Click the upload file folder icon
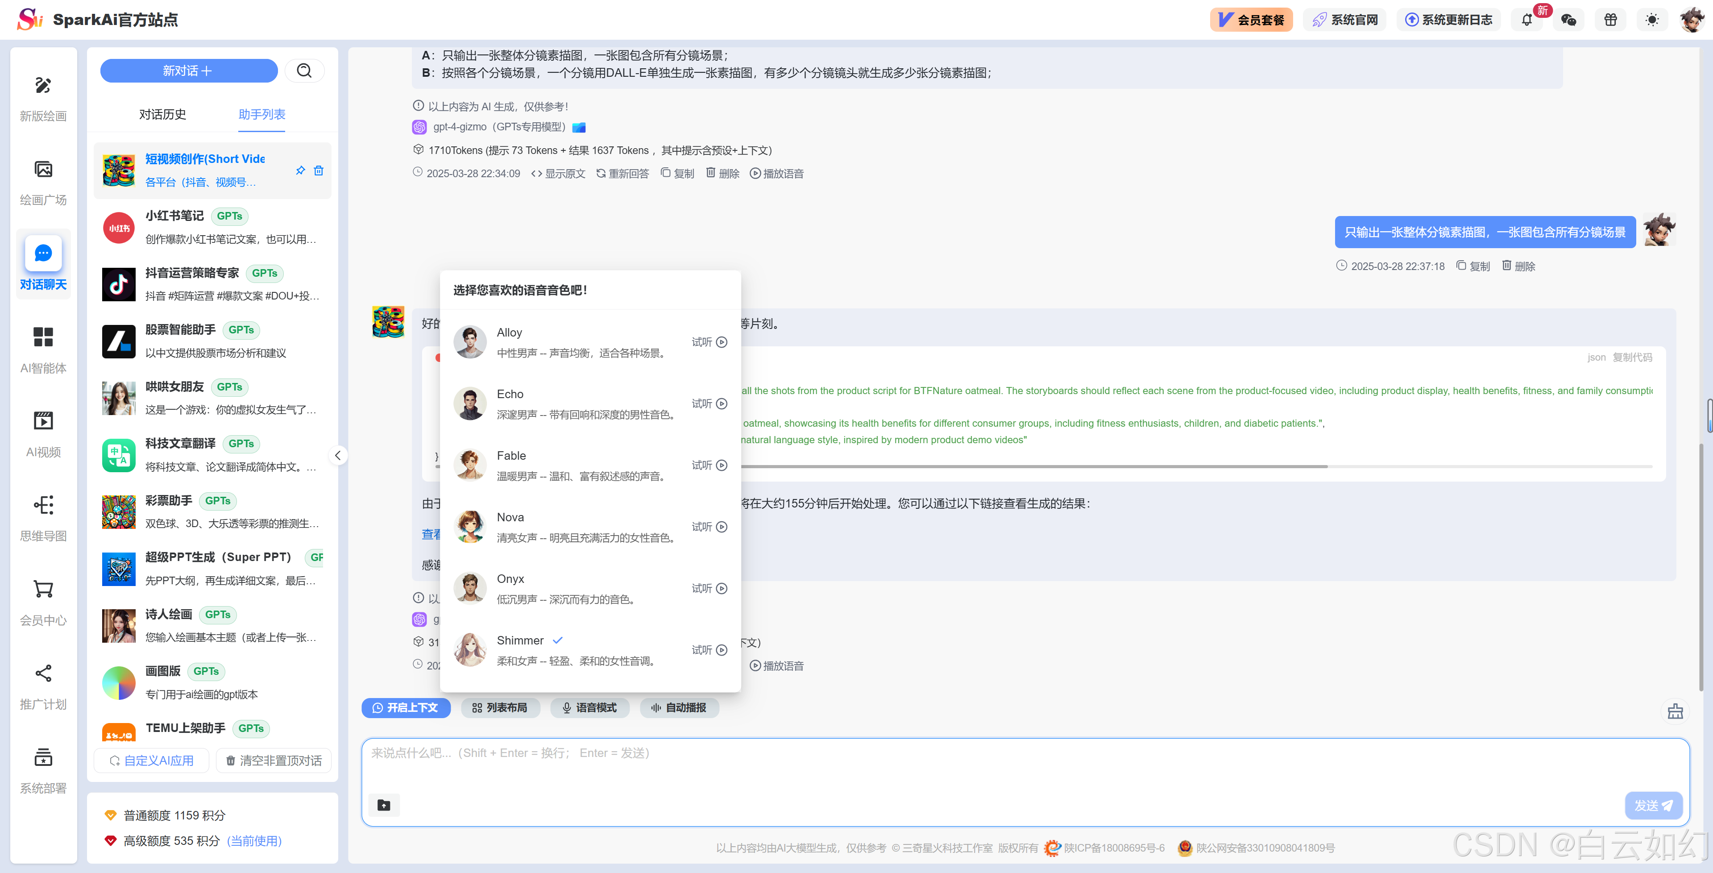This screenshot has width=1713, height=873. 384,805
